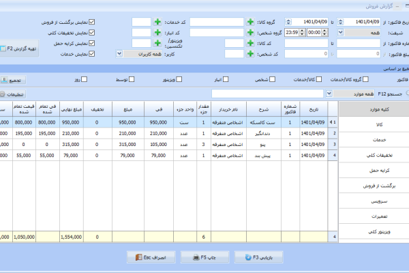Click green plus next to گروه شخص

tap(250, 32)
